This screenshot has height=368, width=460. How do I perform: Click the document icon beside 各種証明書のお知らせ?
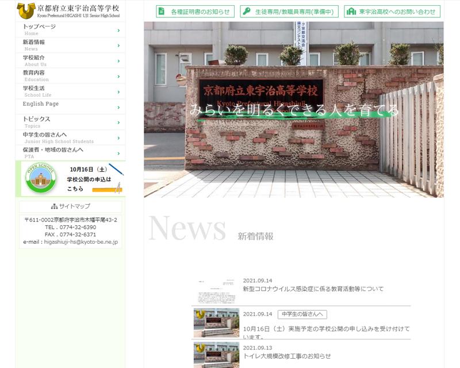coord(162,11)
